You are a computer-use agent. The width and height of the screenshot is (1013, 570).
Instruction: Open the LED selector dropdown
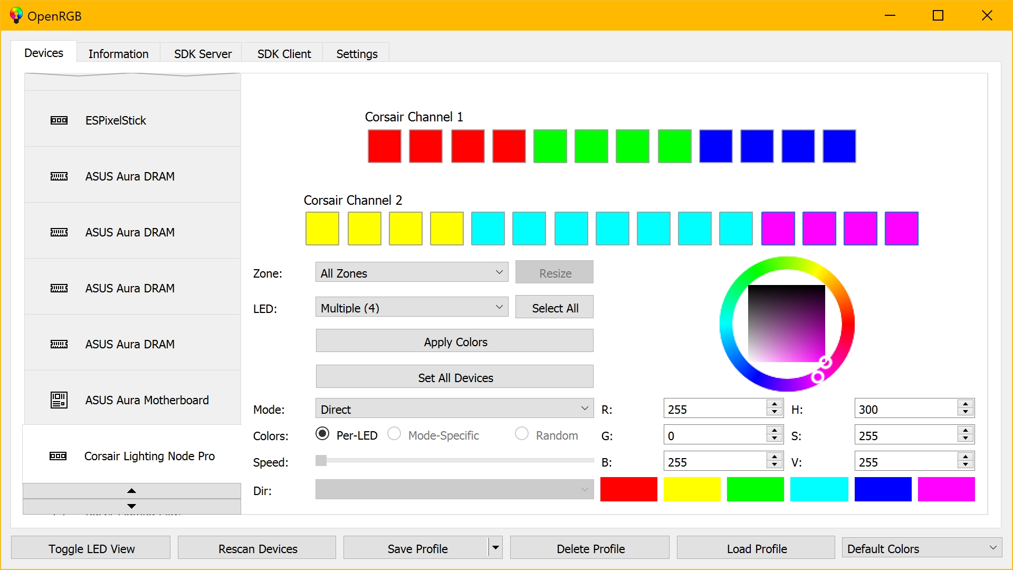coord(410,307)
